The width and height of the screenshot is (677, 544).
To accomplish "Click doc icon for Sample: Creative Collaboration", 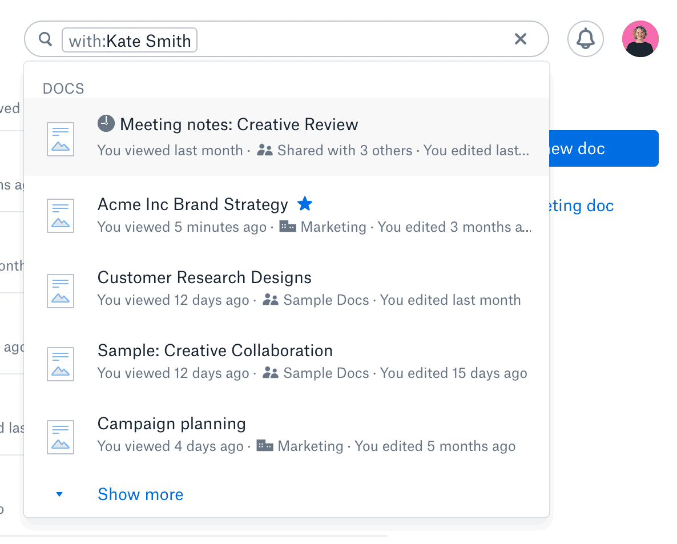I will (x=61, y=364).
